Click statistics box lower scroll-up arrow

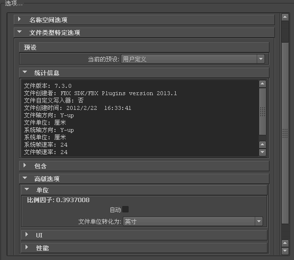point(263,145)
